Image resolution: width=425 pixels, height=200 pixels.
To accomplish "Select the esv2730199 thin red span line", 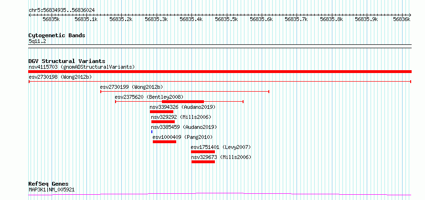I will click(x=185, y=92).
